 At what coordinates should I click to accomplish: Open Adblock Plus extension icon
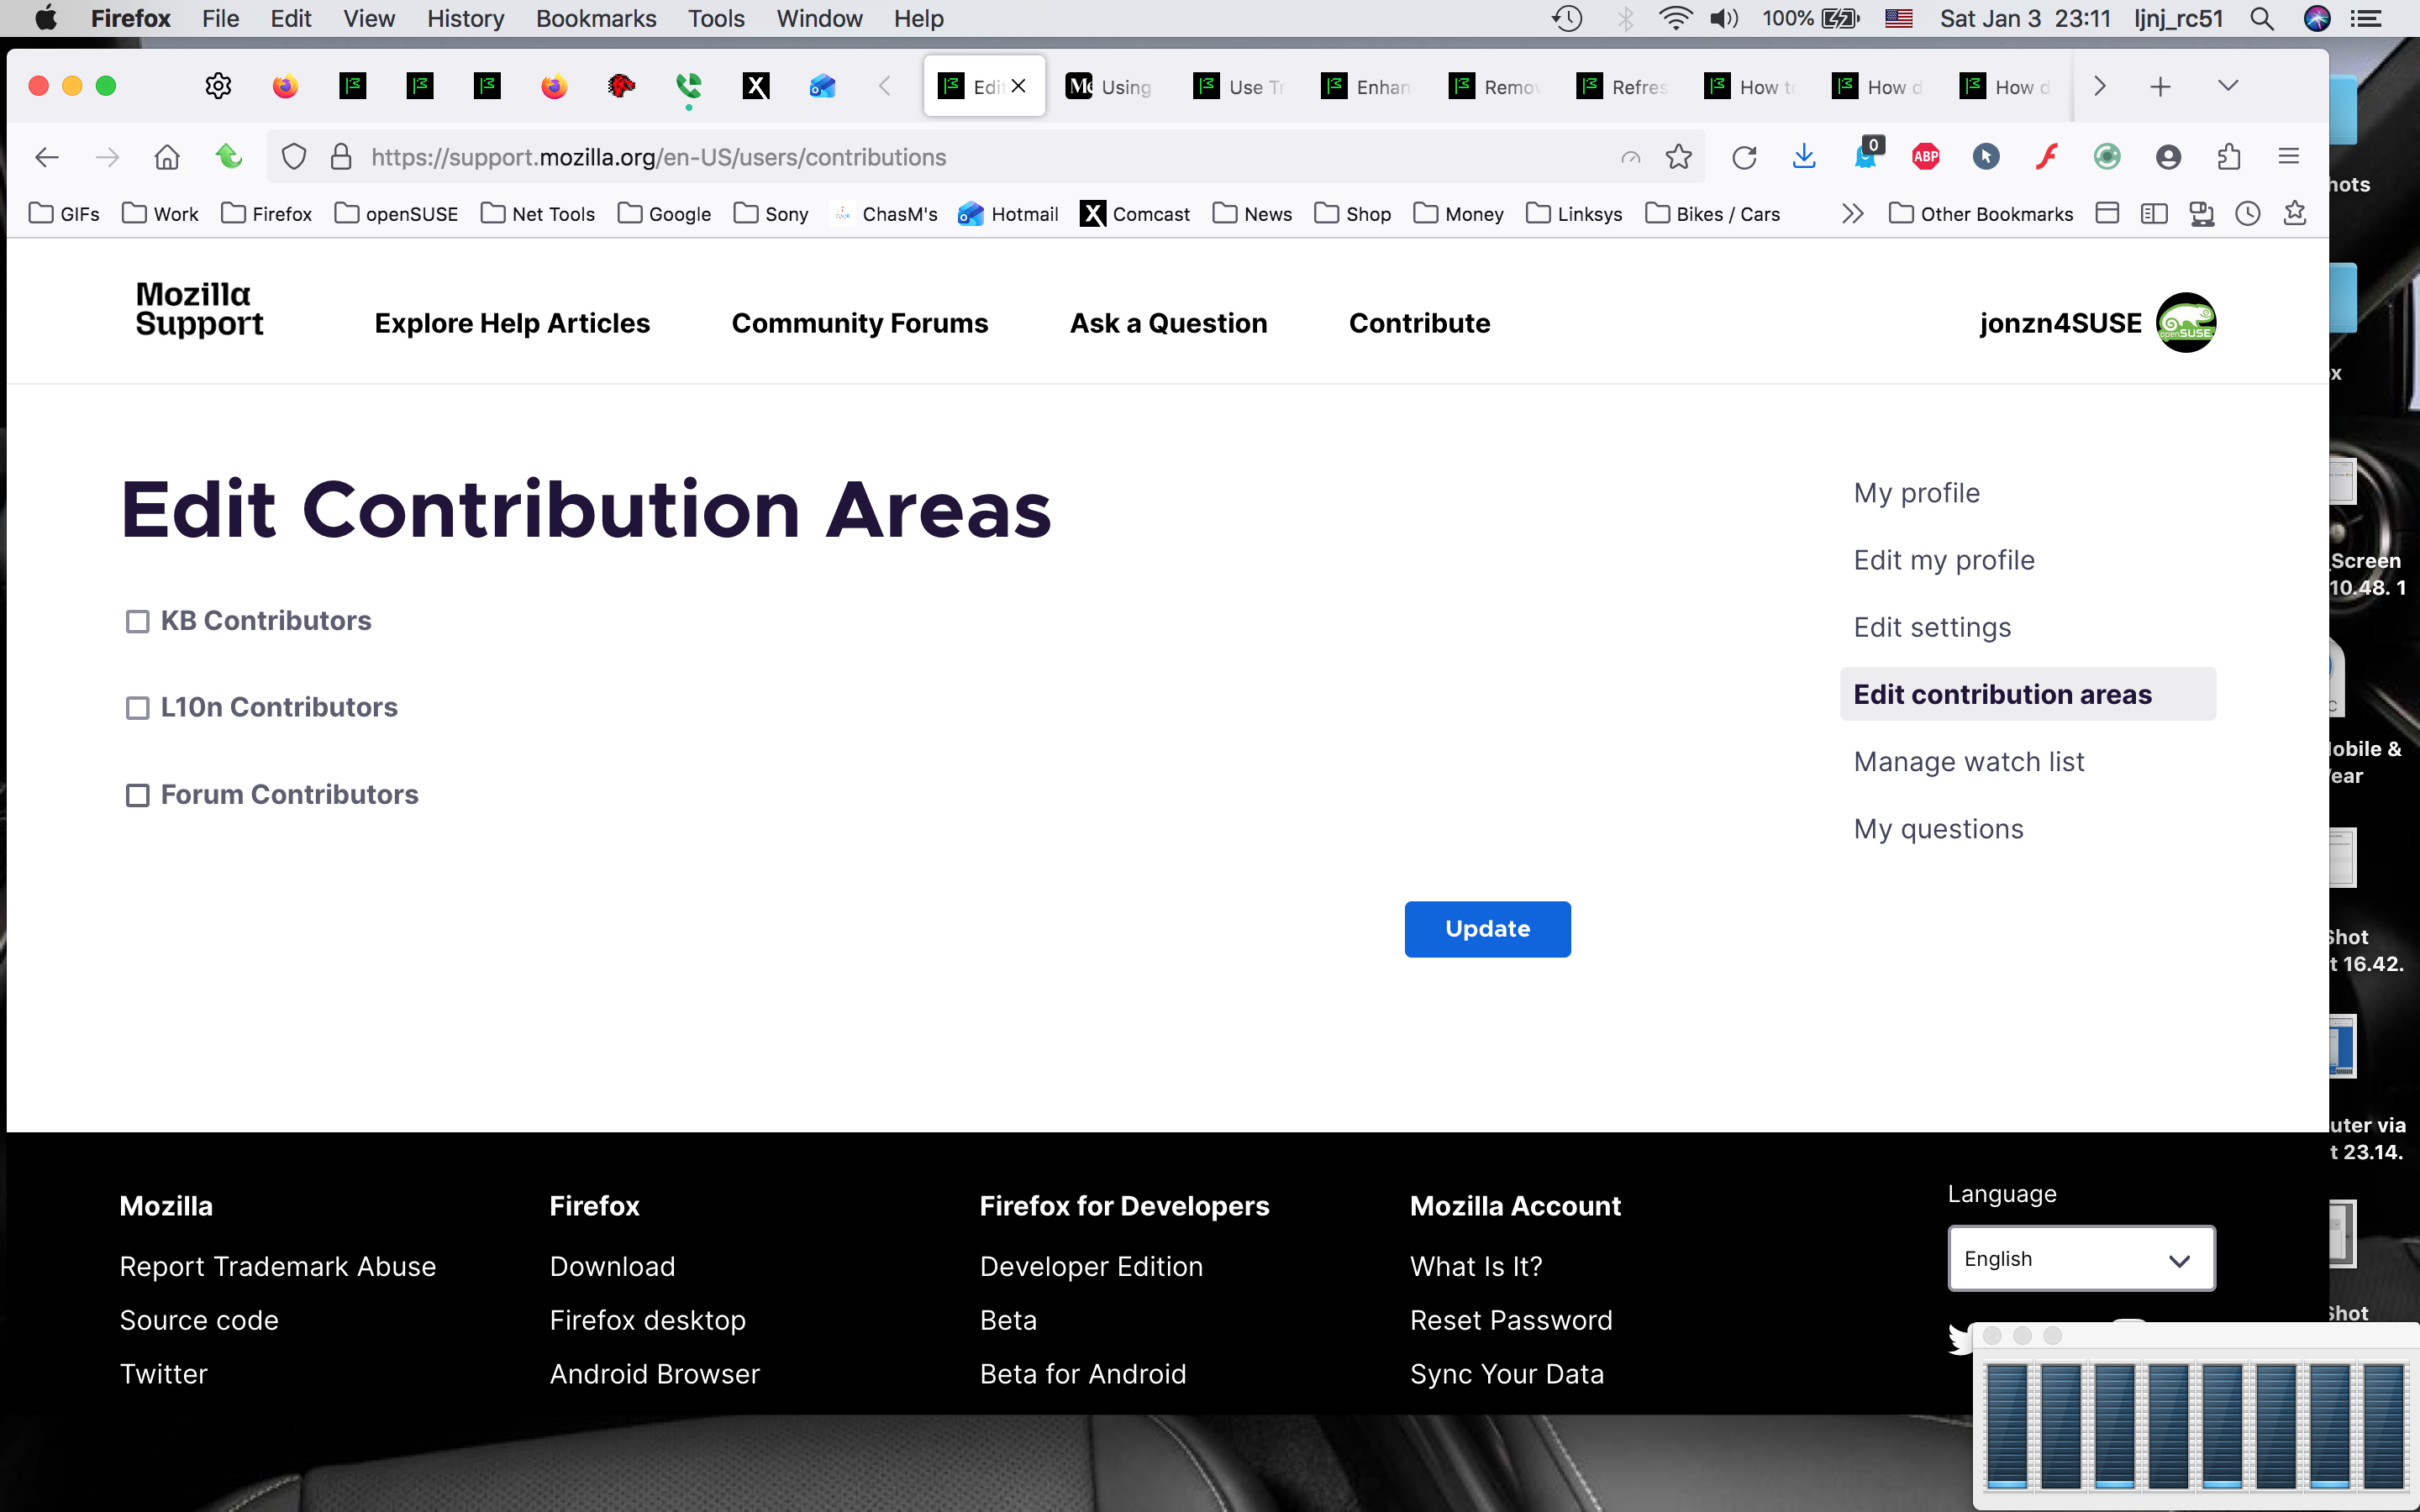(1925, 157)
